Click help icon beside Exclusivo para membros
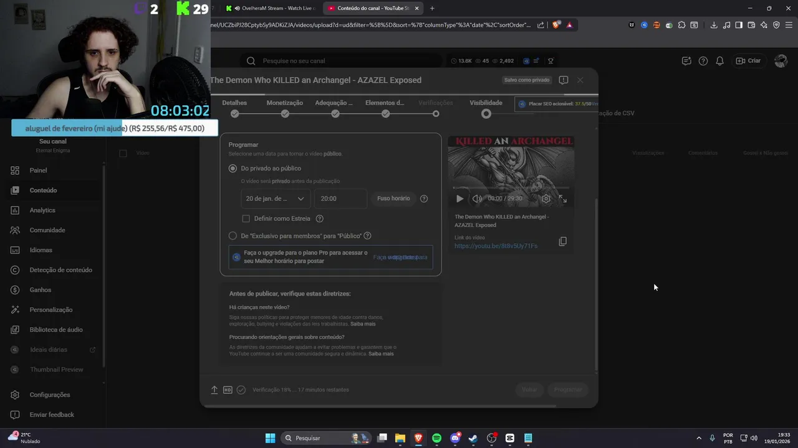798x448 pixels. click(367, 236)
